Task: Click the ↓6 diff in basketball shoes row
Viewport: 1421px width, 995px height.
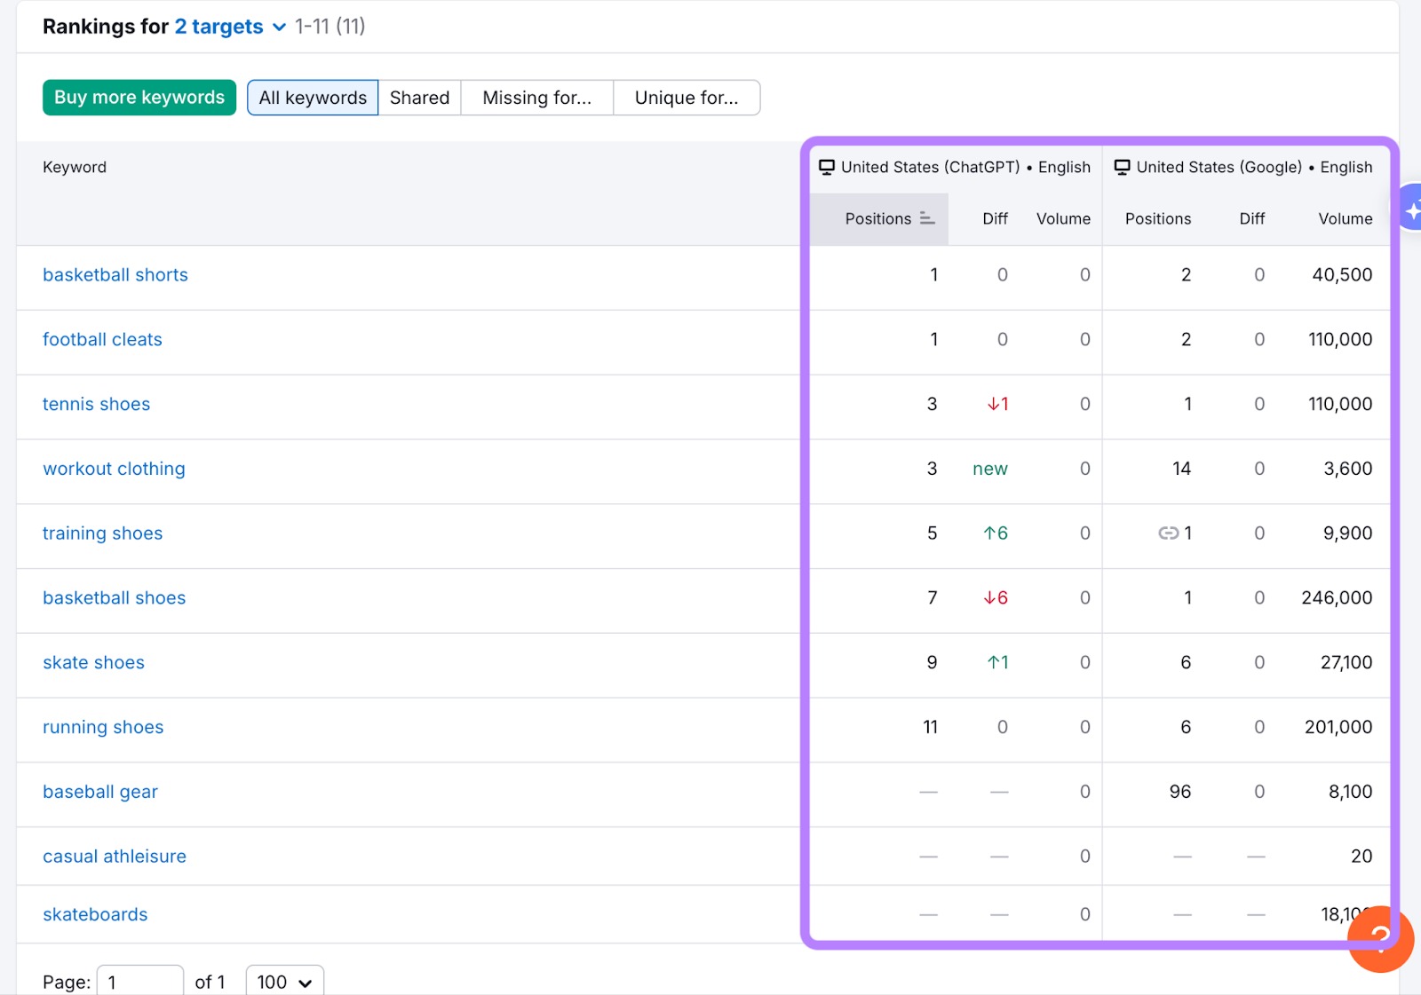Action: (996, 598)
